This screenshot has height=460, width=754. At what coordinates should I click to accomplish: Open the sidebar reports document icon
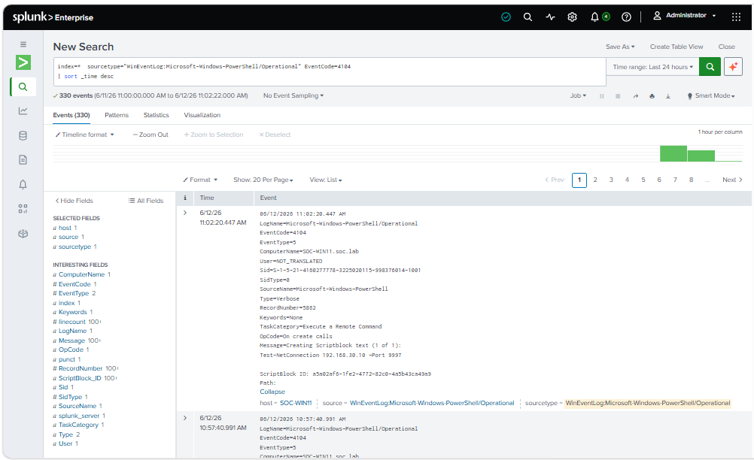pos(23,160)
